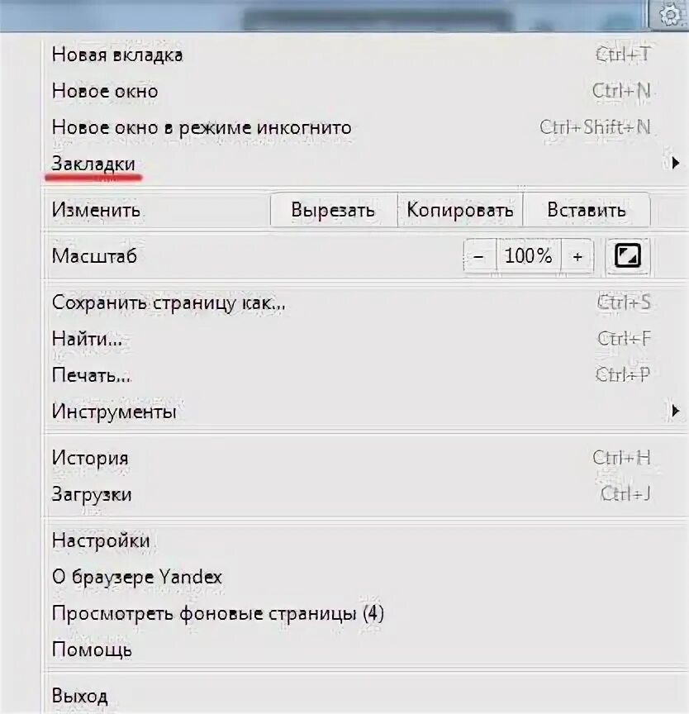The image size is (689, 714).
Task: Decrease zoom with the minus button
Action: click(479, 256)
